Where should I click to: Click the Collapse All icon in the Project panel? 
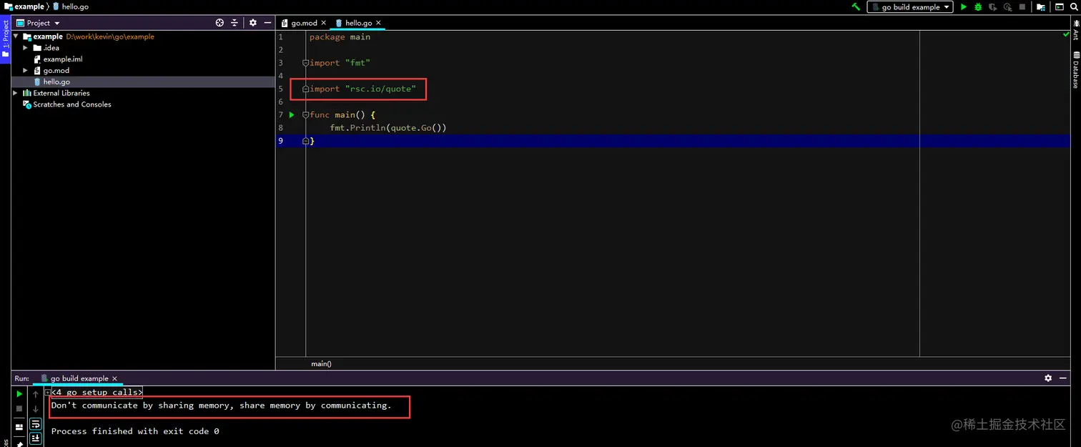point(234,23)
